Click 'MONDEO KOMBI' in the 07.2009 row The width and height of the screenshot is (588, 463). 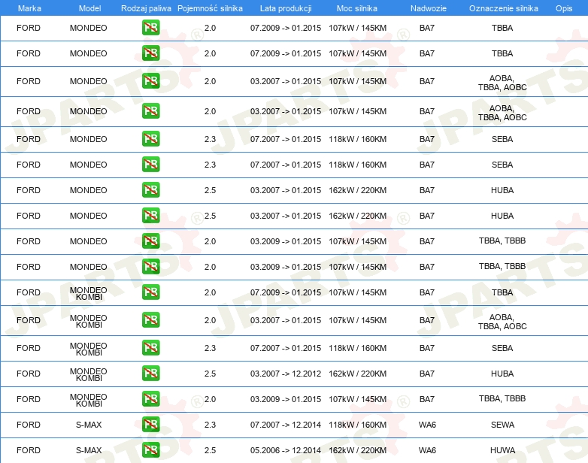(x=89, y=294)
